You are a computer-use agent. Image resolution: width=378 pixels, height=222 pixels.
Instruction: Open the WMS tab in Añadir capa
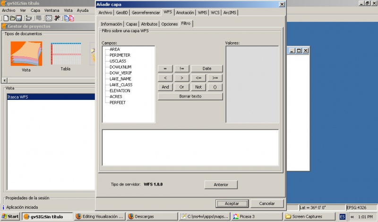(x=203, y=12)
